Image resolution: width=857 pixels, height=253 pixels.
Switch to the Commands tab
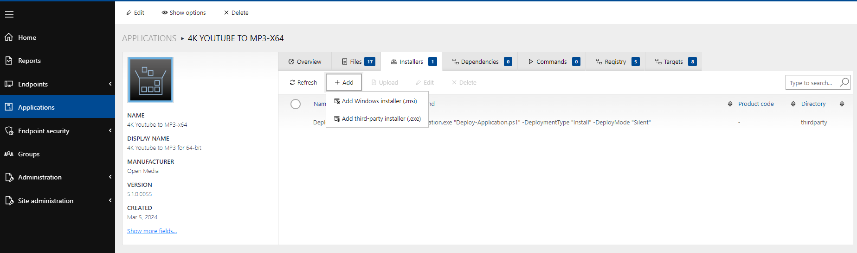click(x=552, y=62)
